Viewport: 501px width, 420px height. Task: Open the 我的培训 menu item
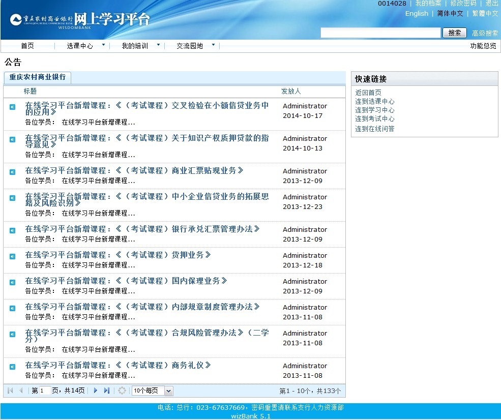click(x=135, y=46)
